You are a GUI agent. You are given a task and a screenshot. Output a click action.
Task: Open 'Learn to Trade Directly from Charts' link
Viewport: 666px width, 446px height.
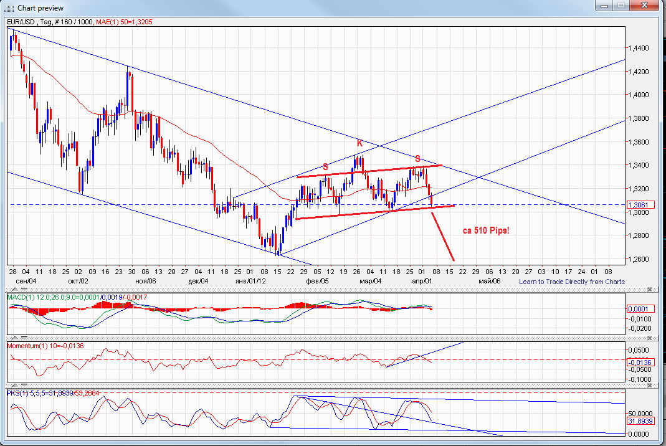pos(572,282)
